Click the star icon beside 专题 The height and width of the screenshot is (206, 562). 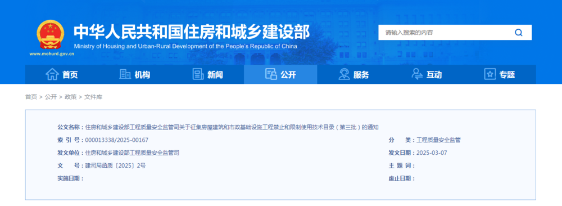(x=490, y=74)
